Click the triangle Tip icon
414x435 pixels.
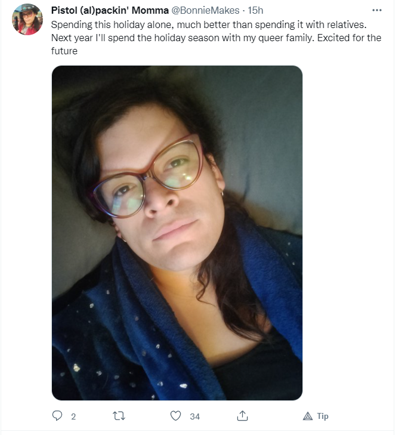308,416
